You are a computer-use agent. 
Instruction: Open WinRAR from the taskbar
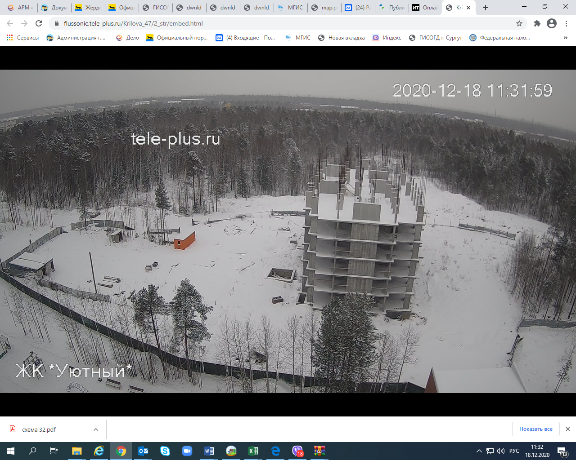(x=319, y=451)
